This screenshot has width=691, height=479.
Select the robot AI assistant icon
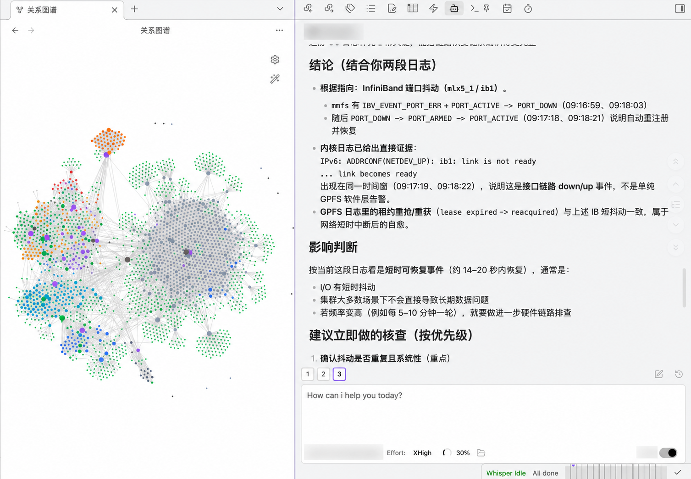[454, 8]
